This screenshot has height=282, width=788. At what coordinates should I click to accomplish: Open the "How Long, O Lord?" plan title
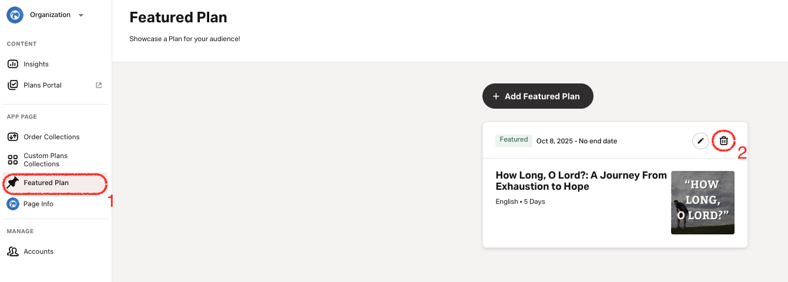coord(581,181)
